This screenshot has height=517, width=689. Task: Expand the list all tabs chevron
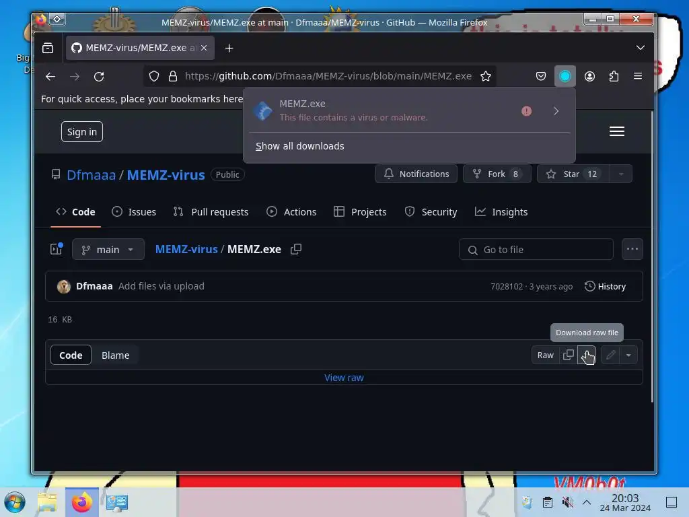[x=641, y=48]
